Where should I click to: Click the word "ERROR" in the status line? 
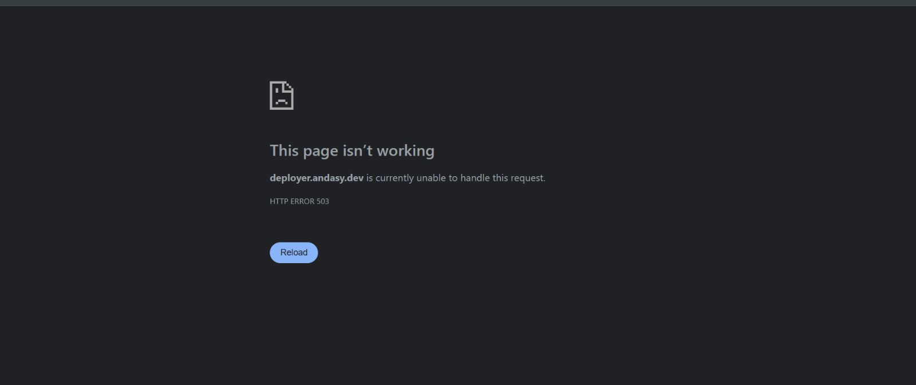(x=302, y=201)
